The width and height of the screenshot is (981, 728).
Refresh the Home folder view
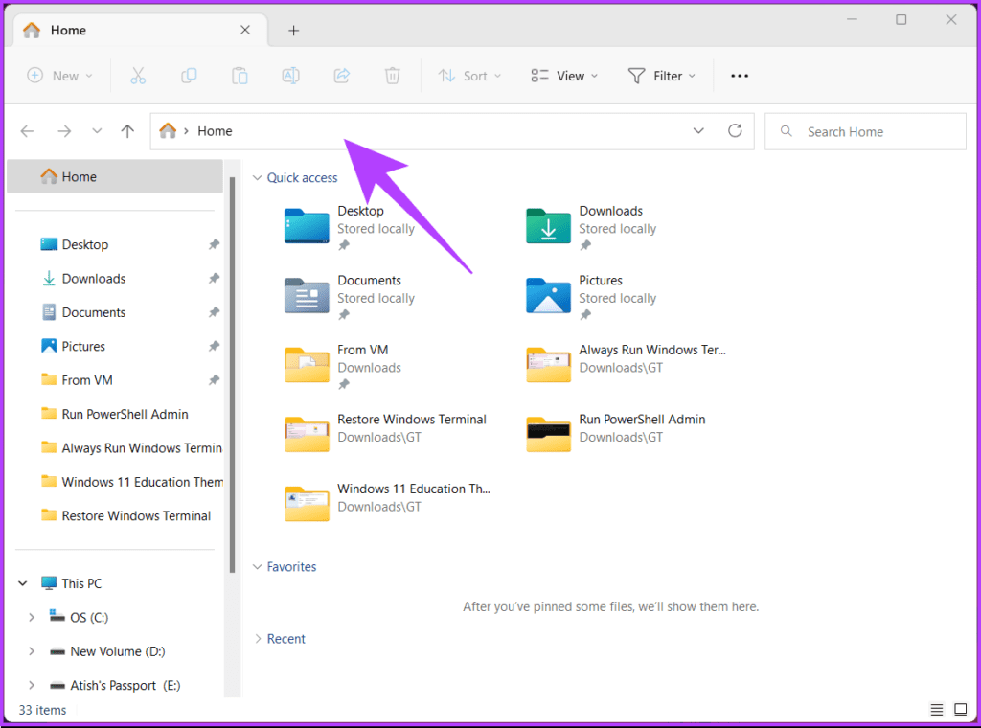[735, 130]
